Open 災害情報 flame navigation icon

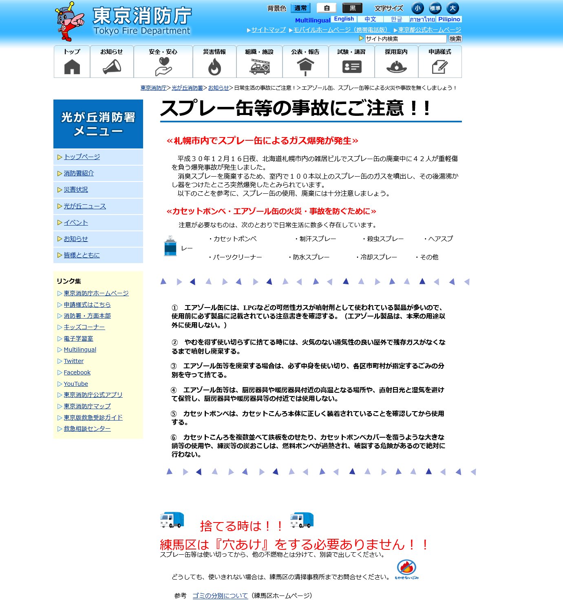[214, 62]
